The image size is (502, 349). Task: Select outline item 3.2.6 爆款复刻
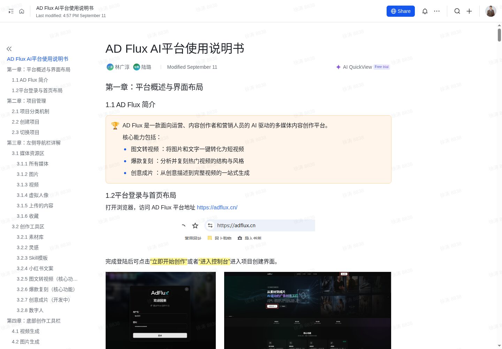pos(46,289)
